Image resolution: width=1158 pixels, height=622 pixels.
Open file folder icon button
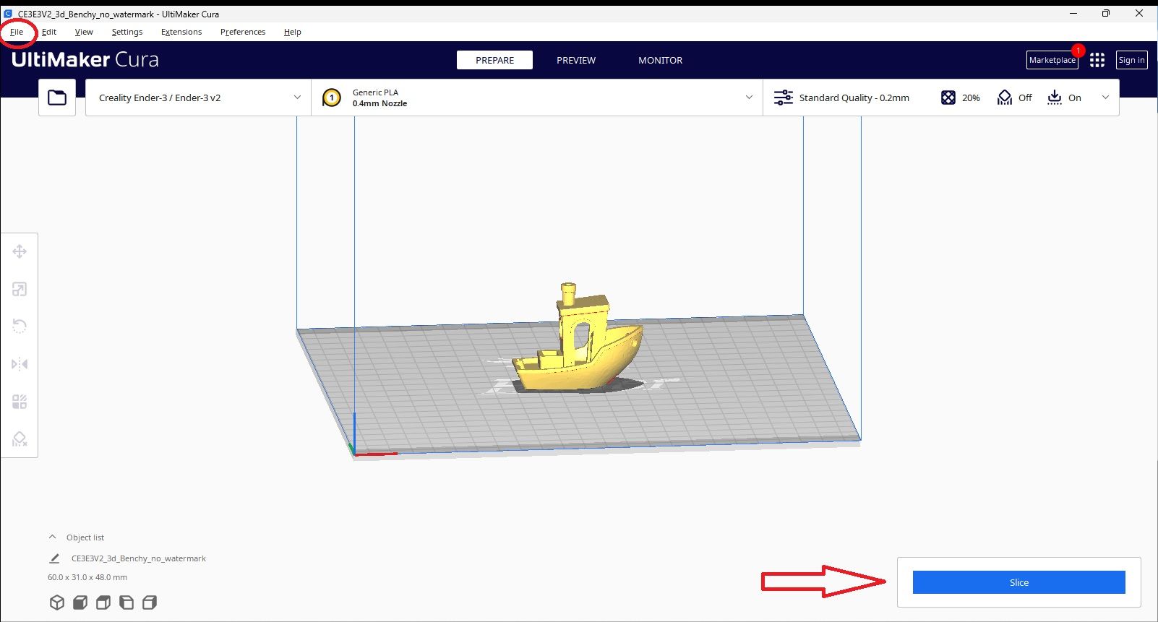point(57,98)
